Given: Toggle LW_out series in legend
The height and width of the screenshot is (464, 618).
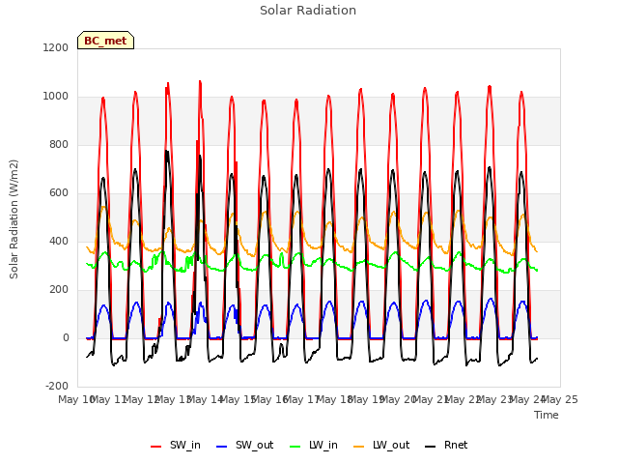Looking at the screenshot, I should pos(381,445).
